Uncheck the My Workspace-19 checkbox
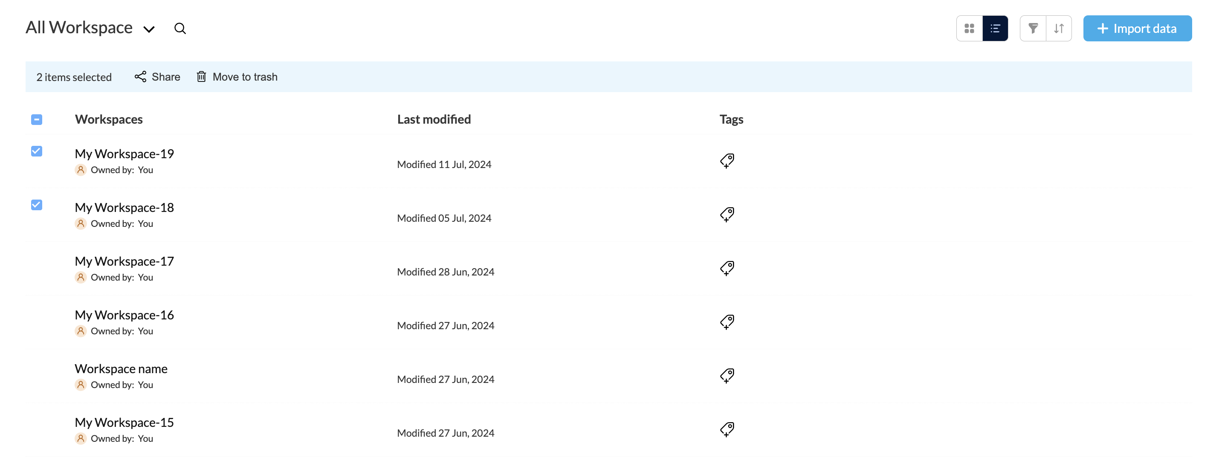The width and height of the screenshot is (1222, 458). pos(37,151)
